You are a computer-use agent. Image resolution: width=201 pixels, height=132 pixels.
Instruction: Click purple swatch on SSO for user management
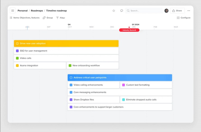pyautogui.click(x=17, y=51)
